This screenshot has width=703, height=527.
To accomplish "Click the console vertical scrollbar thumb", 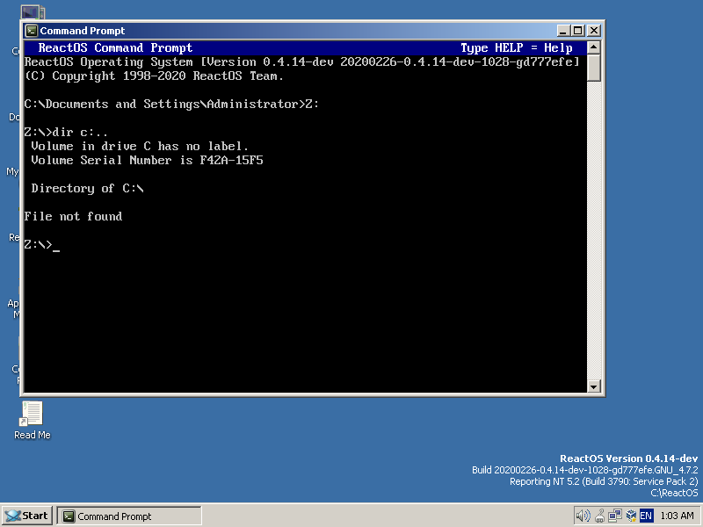I will [594, 68].
